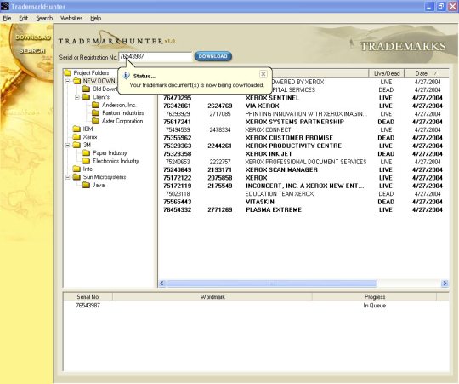Click registration number 2175549
Image resolution: width=459 pixels, height=384 pixels.
(x=220, y=186)
